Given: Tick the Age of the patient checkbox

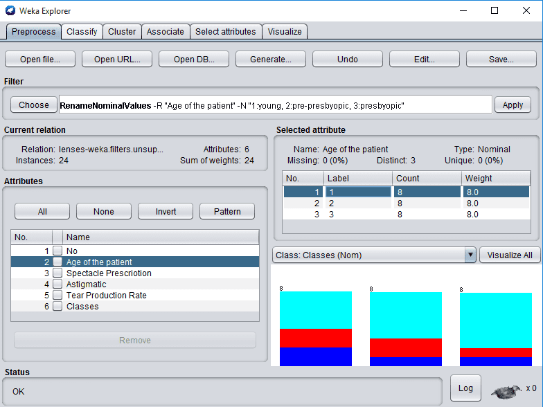Looking at the screenshot, I should 57,262.
